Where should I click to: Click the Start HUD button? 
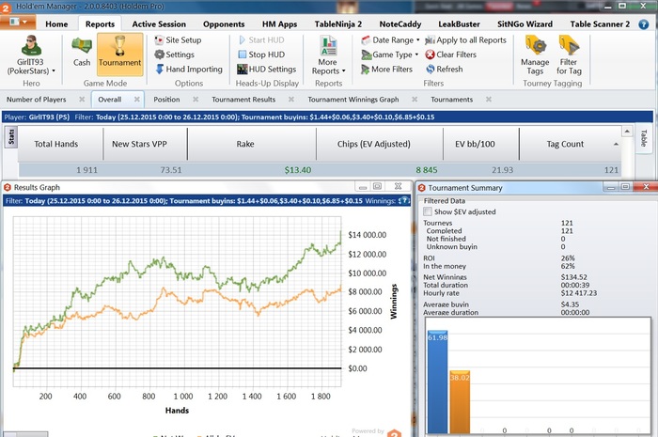pyautogui.click(x=261, y=40)
